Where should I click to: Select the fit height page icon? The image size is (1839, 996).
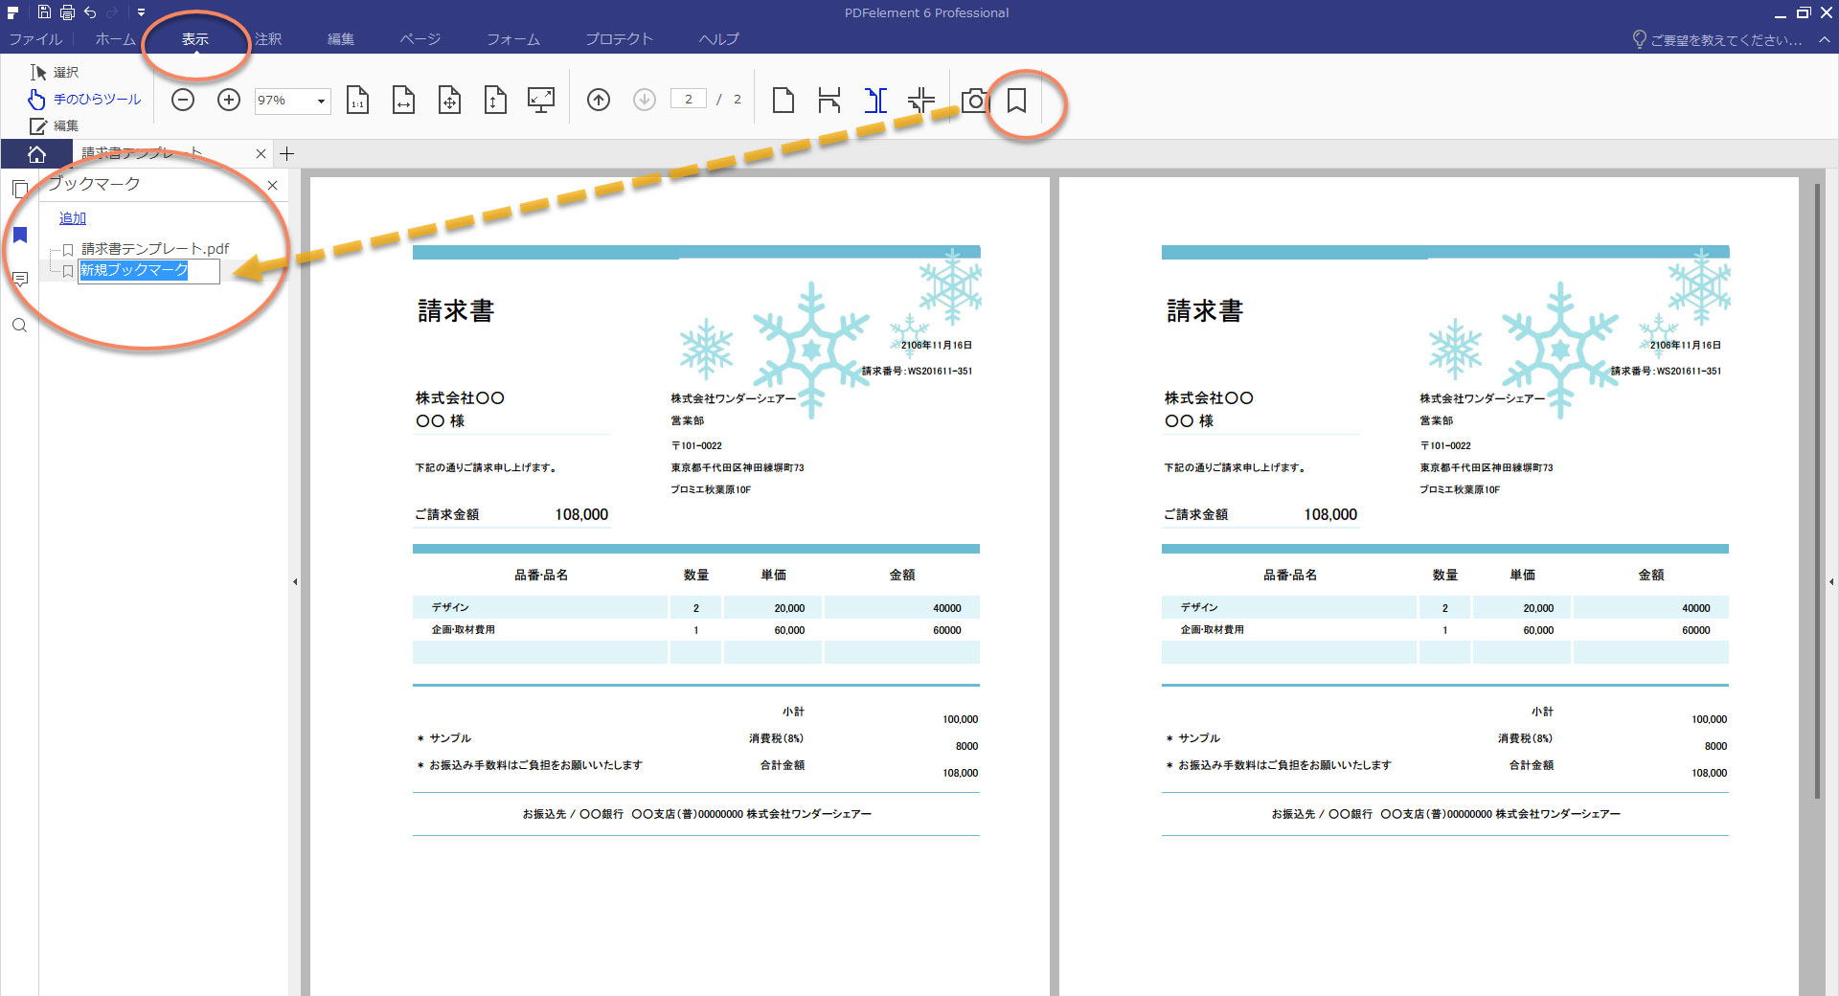click(x=495, y=100)
